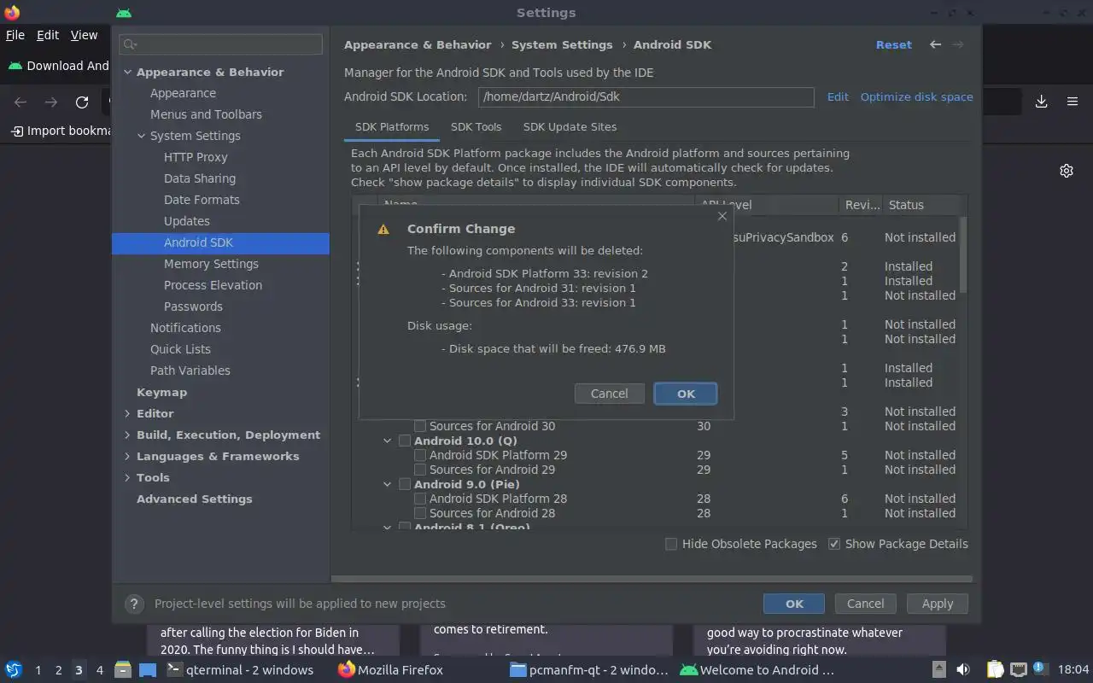Click the notification icon with blue badge in tray

[1040, 668]
